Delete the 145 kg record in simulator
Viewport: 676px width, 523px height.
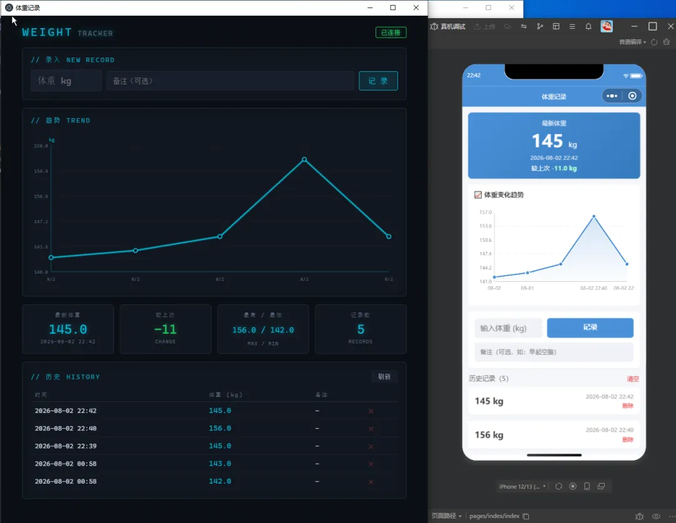point(628,406)
